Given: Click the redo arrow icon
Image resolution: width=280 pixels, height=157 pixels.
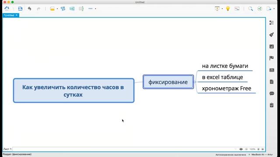Looking at the screenshot, I should (38, 9).
